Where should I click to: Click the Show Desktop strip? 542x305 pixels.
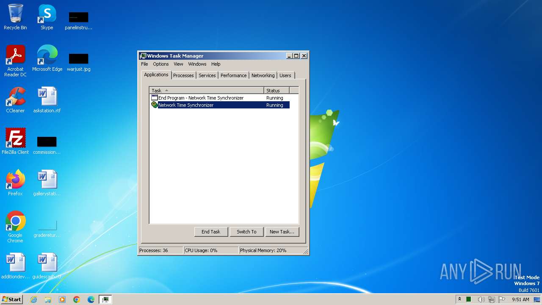tap(537, 299)
